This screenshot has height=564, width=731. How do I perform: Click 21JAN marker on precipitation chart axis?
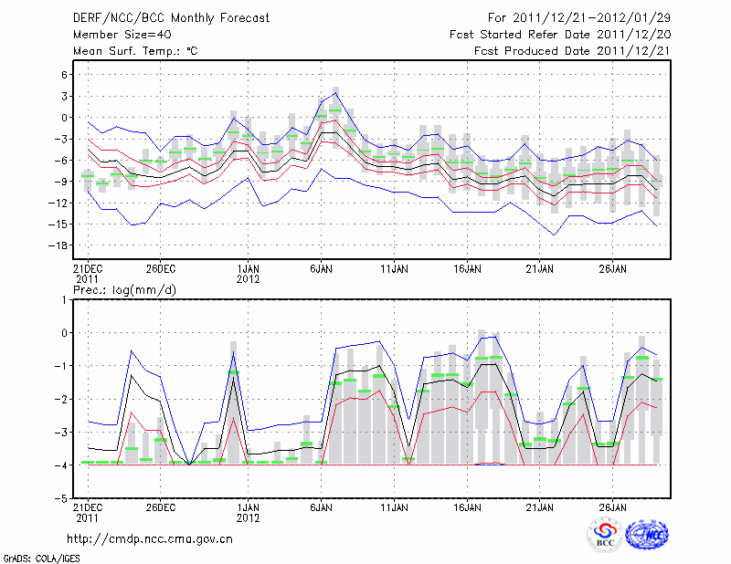pyautogui.click(x=540, y=507)
